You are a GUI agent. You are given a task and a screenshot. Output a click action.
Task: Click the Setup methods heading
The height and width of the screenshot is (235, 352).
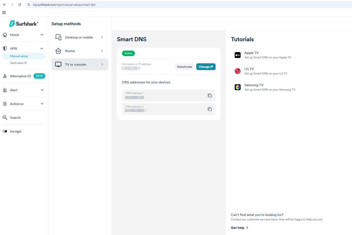66,24
